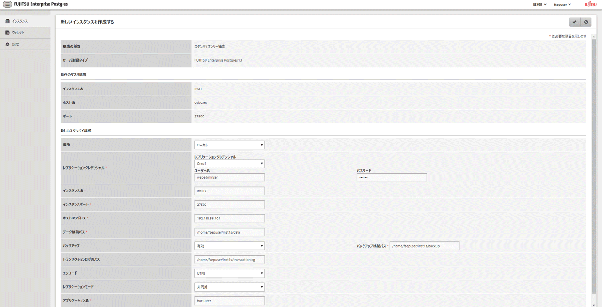Focus the トランザクションログのパス field
Image resolution: width=602 pixels, height=307 pixels.
pos(229,260)
